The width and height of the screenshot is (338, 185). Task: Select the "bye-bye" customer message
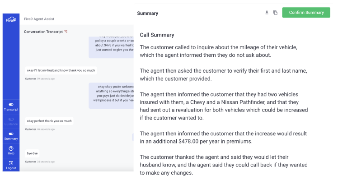tap(33, 153)
